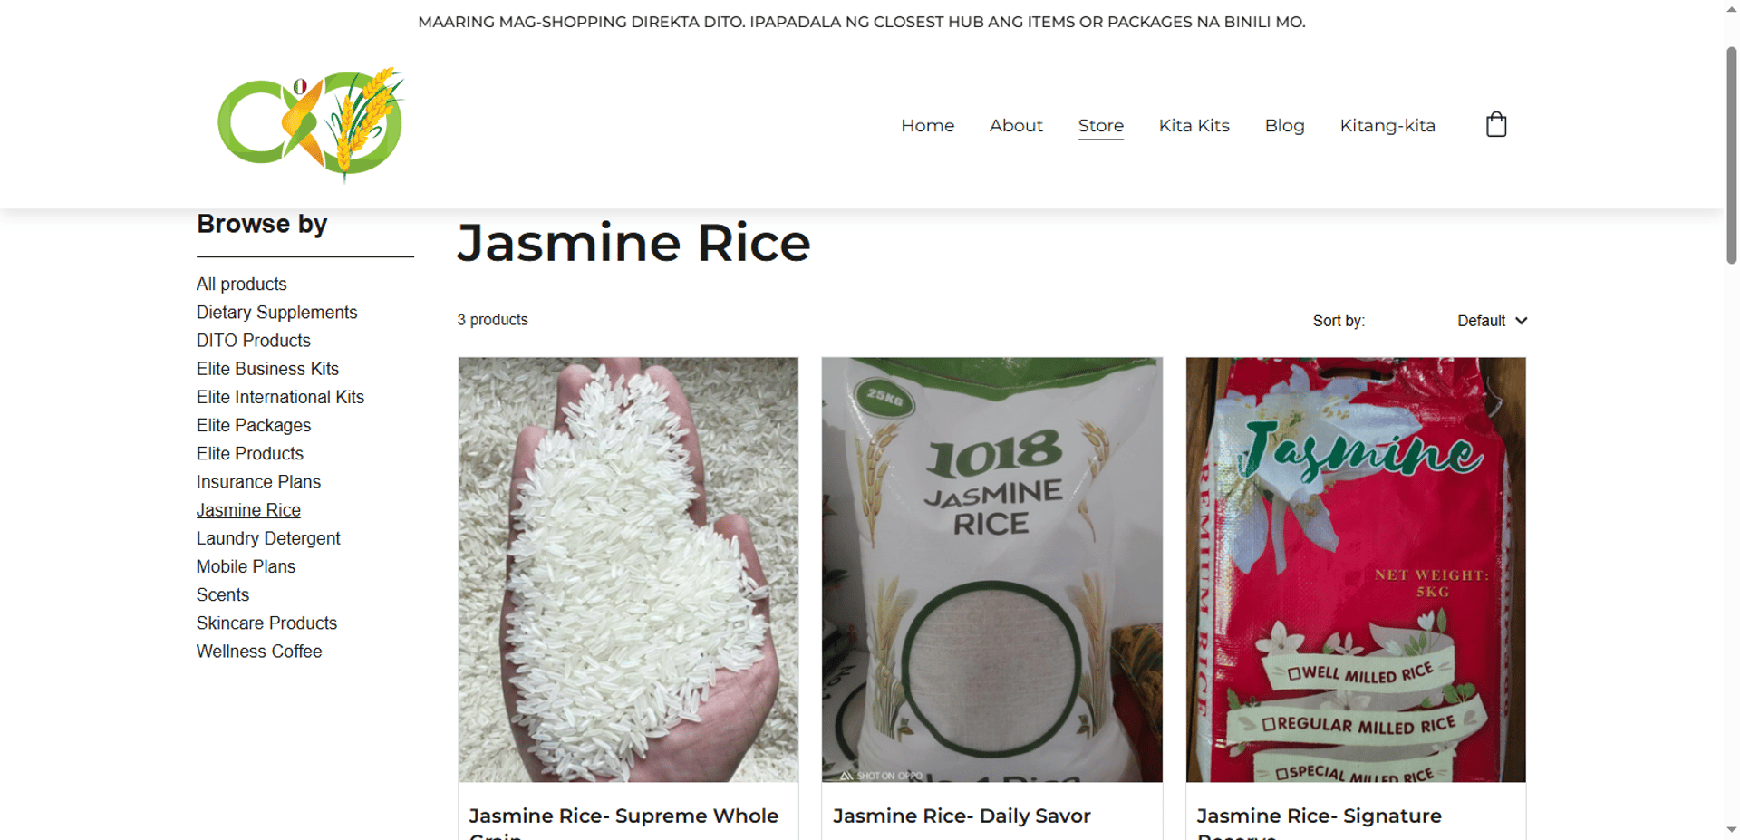Open the DITO Products category

[x=253, y=340]
